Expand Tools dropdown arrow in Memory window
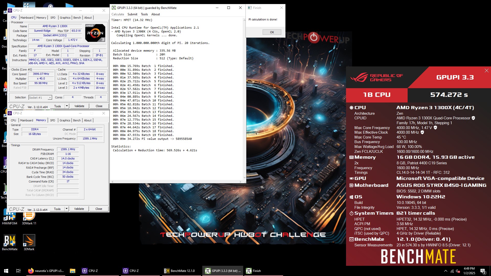Screen dimensions: 491x276 pyautogui.click(x=66, y=209)
